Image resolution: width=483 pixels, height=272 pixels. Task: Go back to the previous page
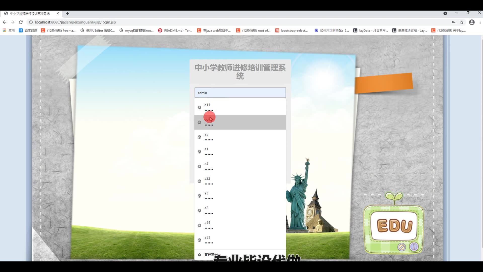(5, 22)
